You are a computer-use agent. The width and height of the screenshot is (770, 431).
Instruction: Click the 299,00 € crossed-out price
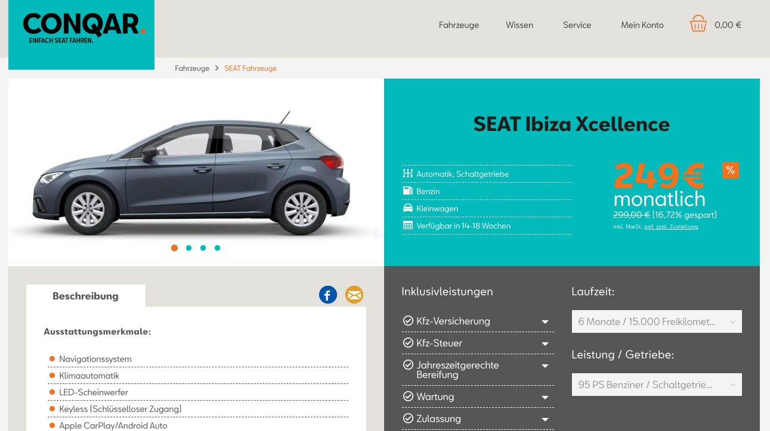[632, 215]
